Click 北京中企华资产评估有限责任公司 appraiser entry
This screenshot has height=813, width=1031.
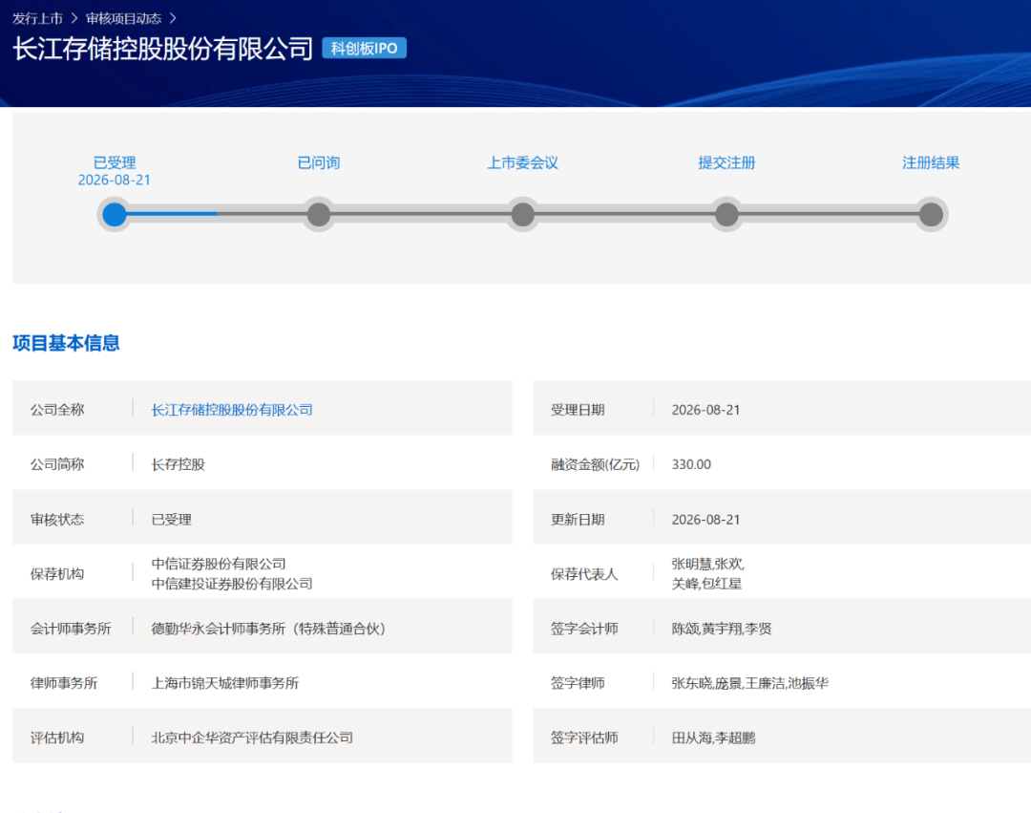tap(252, 738)
